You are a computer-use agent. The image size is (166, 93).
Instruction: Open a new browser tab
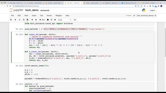pos(160,3)
